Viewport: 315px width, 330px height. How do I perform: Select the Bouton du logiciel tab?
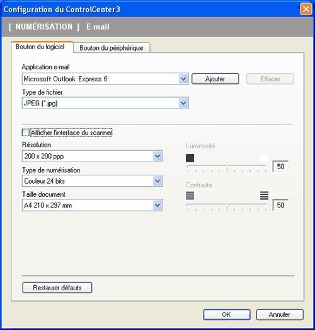(x=40, y=47)
